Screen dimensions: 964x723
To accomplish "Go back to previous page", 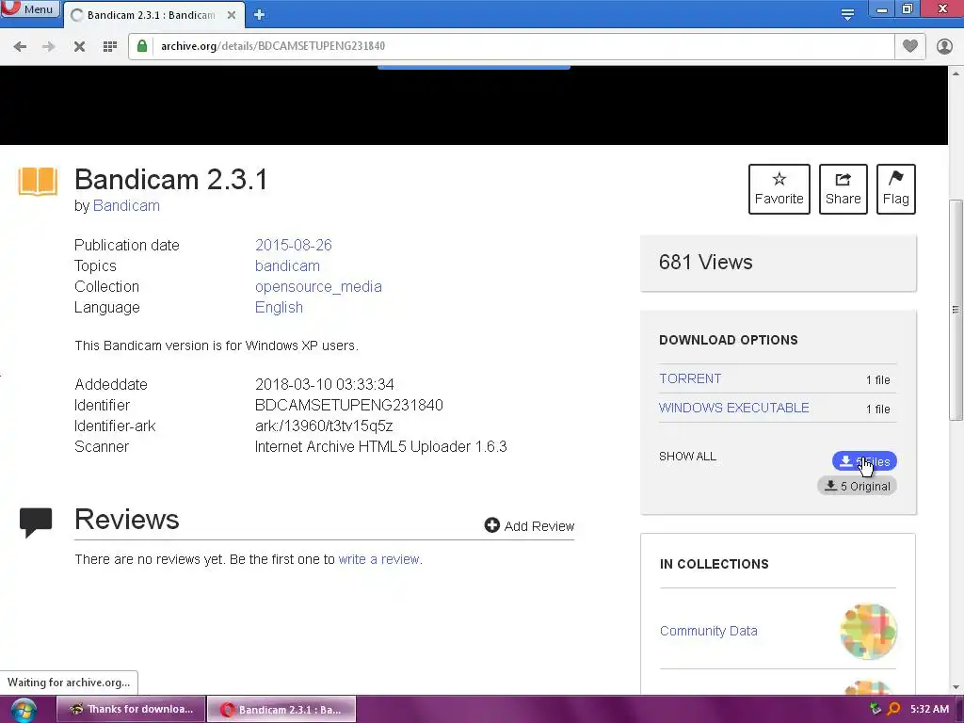I will coord(20,46).
